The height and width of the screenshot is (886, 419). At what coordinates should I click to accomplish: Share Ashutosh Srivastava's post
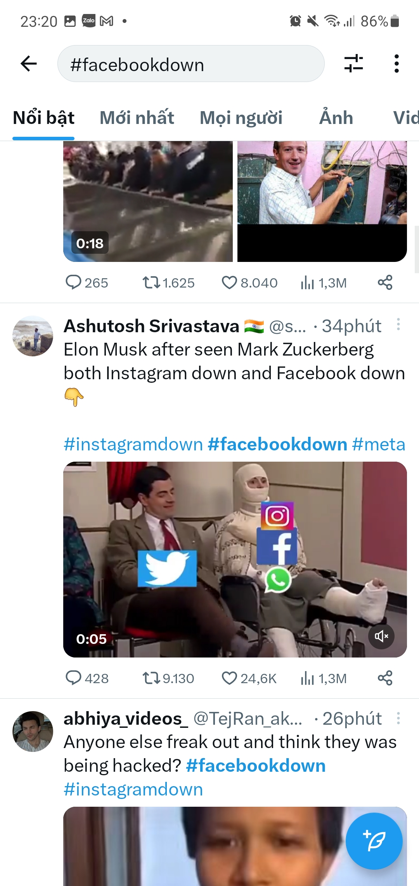(x=385, y=678)
